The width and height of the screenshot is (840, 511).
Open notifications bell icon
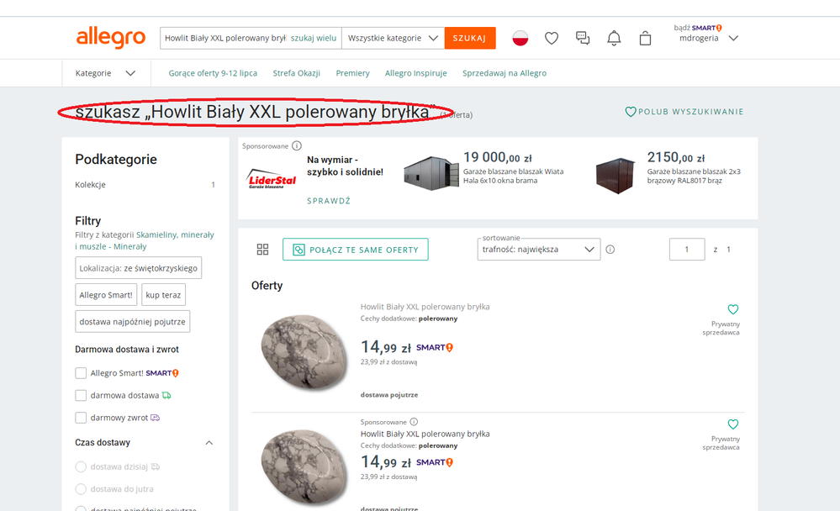[x=614, y=38]
